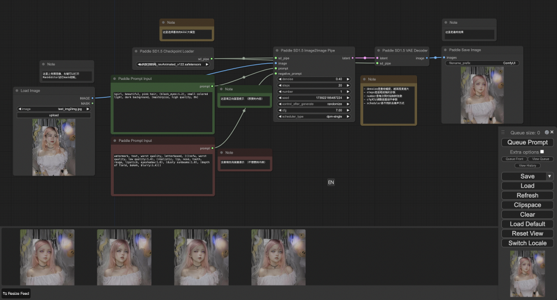This screenshot has width=557, height=300.
Task: Open the Save button dropdown arrow
Action: pyautogui.click(x=549, y=176)
